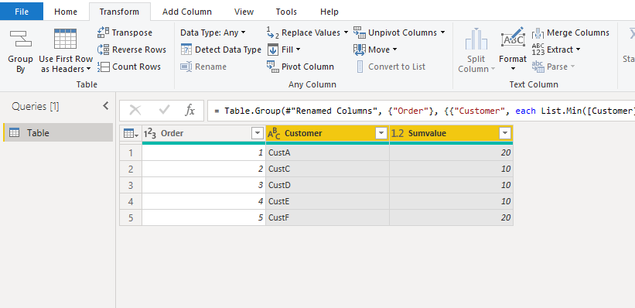This screenshot has height=308, width=635.
Task: Click cell CustD
Action: (328, 185)
